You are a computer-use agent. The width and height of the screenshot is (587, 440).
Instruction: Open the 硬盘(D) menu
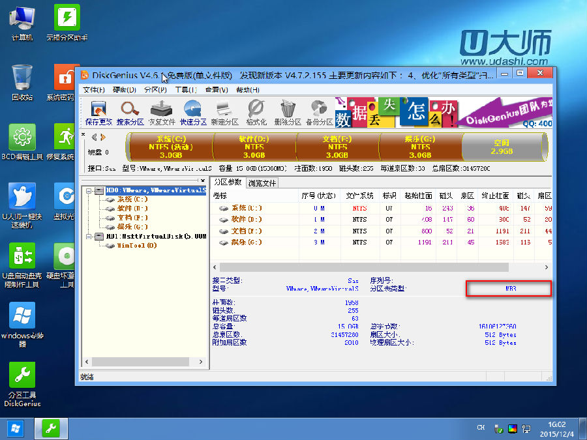click(x=125, y=90)
